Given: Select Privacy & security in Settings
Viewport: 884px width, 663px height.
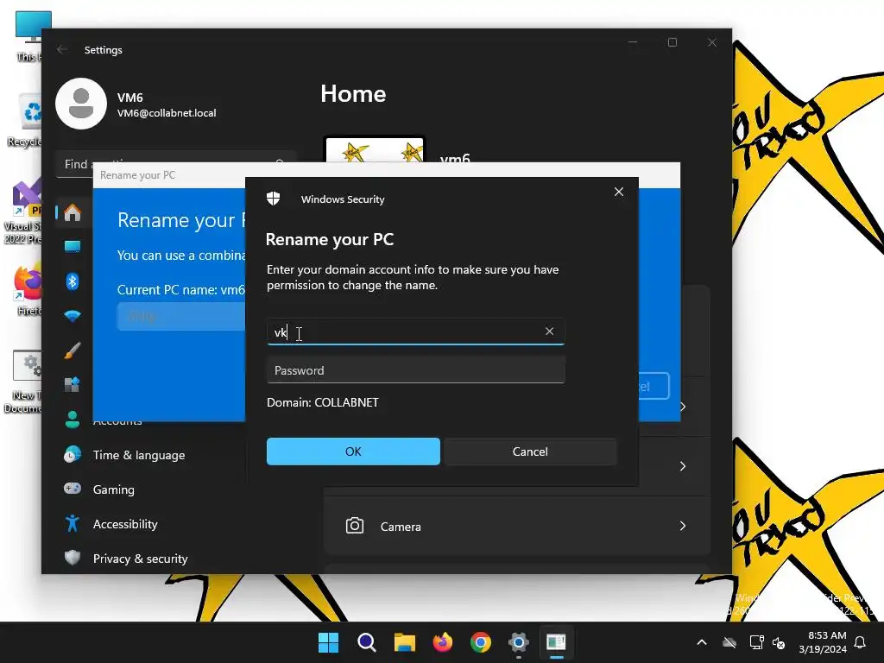Looking at the screenshot, I should coord(141,559).
